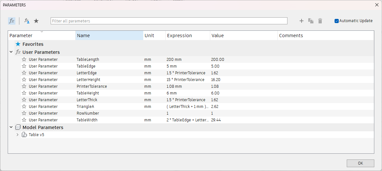The image size is (382, 171).
Task: Click the Filter all parameters search field
Action: click(169, 21)
